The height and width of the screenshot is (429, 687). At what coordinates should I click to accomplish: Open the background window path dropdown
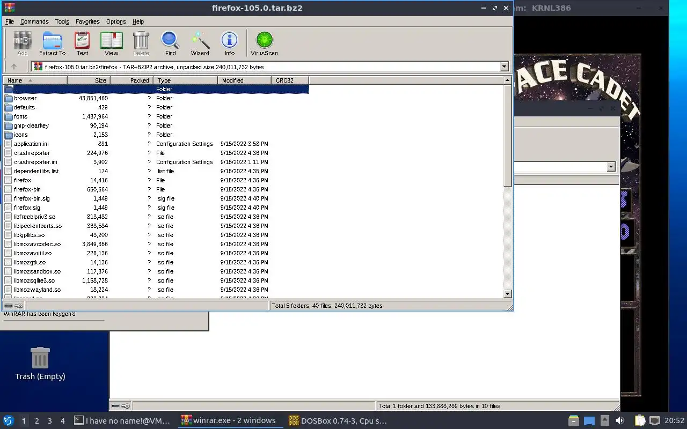[x=611, y=167]
